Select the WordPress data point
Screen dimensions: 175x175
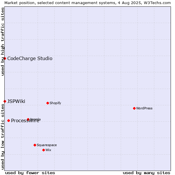pos(134,108)
